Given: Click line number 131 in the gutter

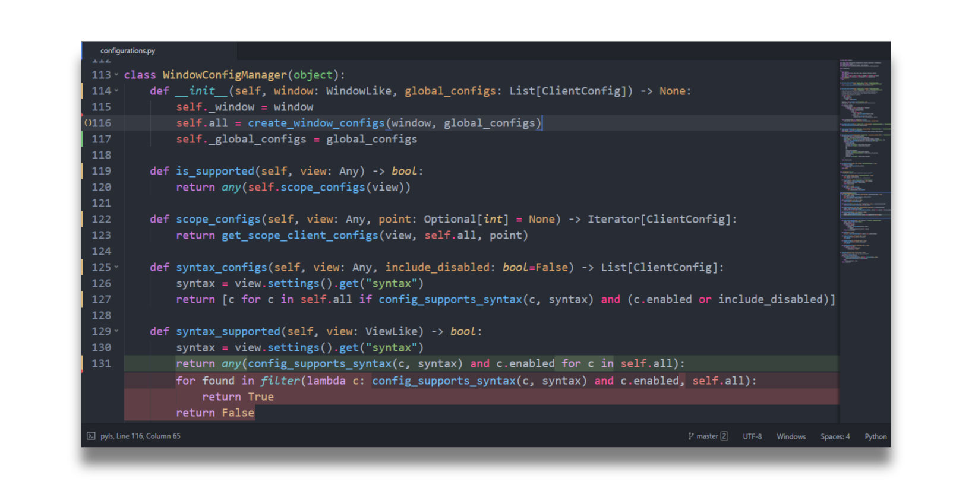Looking at the screenshot, I should click(101, 363).
